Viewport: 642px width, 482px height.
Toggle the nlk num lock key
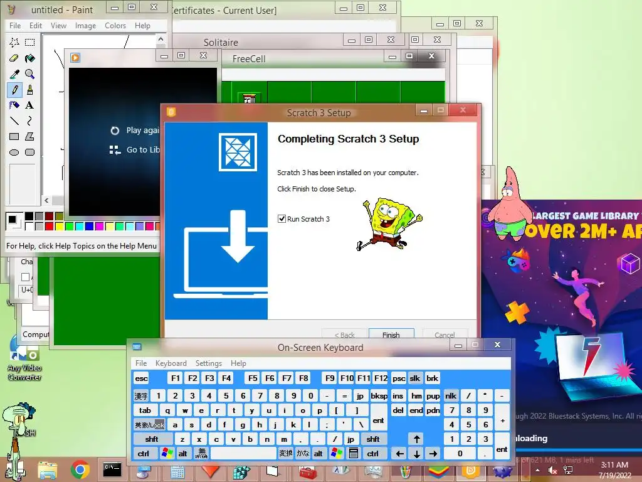451,396
